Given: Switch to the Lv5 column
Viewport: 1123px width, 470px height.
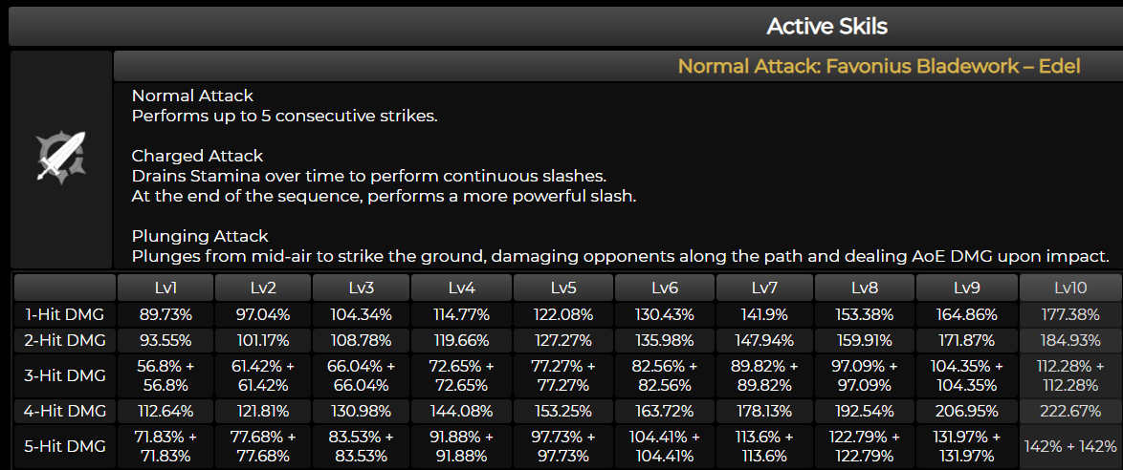Looking at the screenshot, I should (561, 288).
